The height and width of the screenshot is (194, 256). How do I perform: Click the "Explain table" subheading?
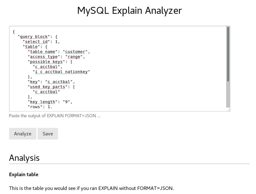coord(24,174)
